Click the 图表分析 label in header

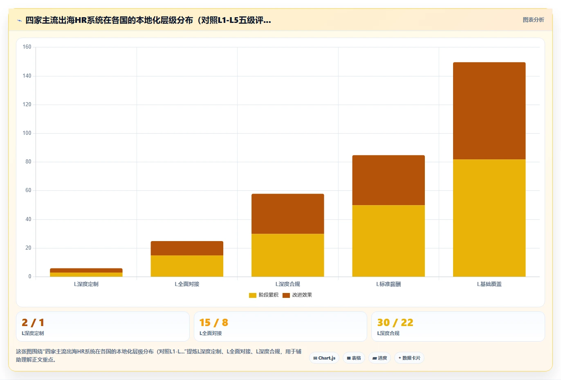coord(533,20)
